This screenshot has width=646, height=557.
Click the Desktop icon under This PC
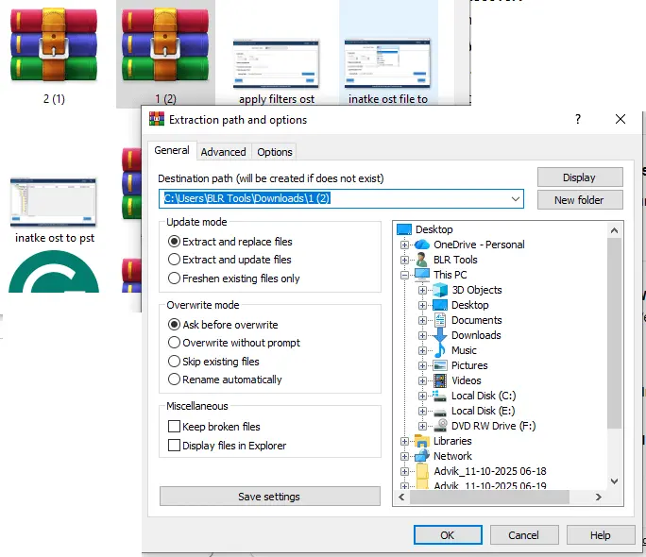pos(440,305)
